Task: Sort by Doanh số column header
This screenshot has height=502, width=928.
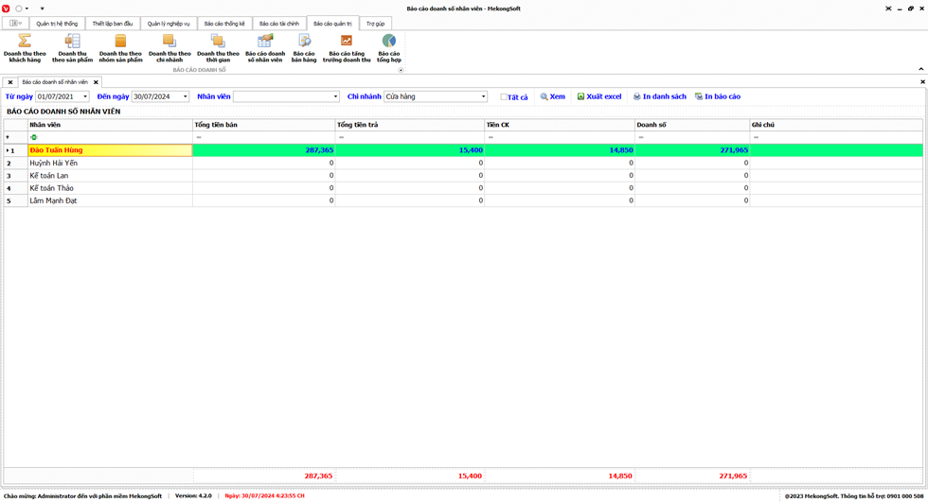Action: point(691,125)
